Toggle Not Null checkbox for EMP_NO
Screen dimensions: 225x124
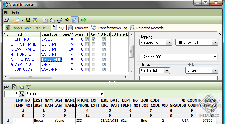pos(104,39)
